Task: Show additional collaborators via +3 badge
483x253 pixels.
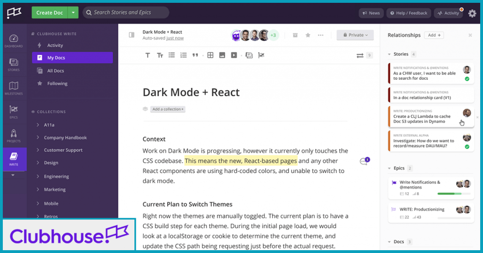Action: pyautogui.click(x=273, y=35)
